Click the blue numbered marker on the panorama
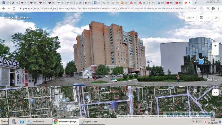Viewport: 222px width, 125px height. pyautogui.click(x=201, y=62)
